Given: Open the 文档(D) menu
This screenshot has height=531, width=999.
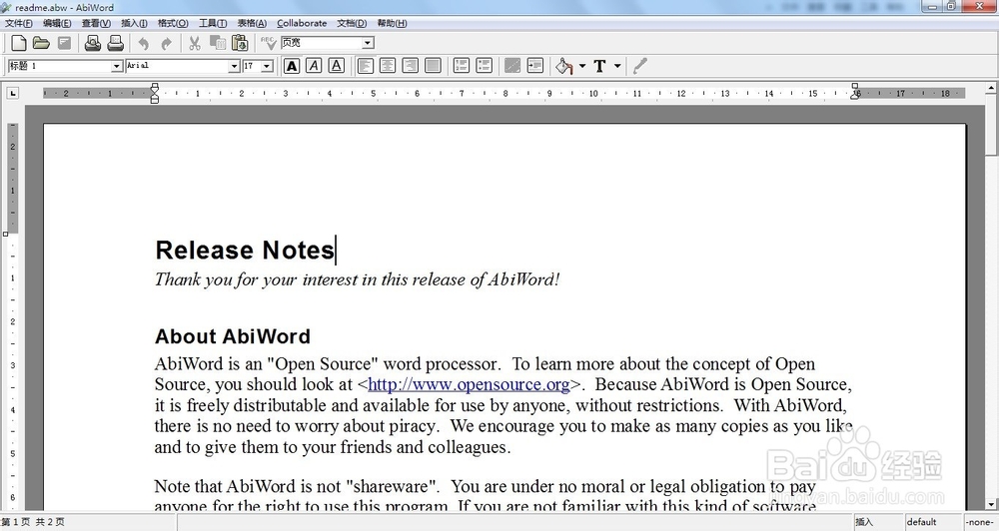Looking at the screenshot, I should pos(352,23).
